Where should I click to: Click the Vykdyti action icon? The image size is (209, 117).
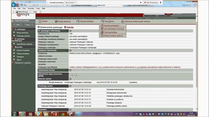(x=40, y=21)
